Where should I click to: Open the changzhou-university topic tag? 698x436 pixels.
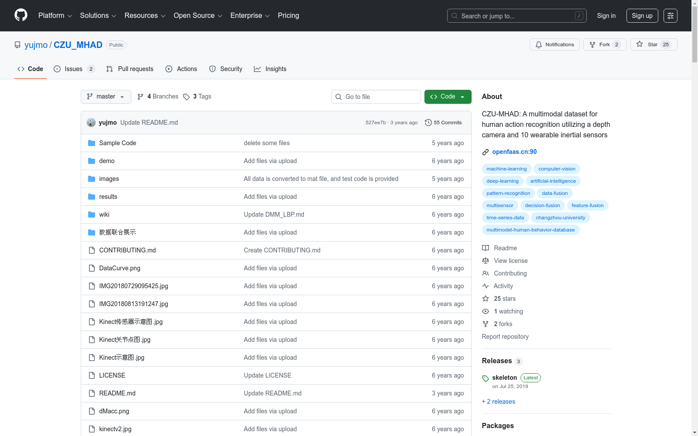tap(561, 218)
